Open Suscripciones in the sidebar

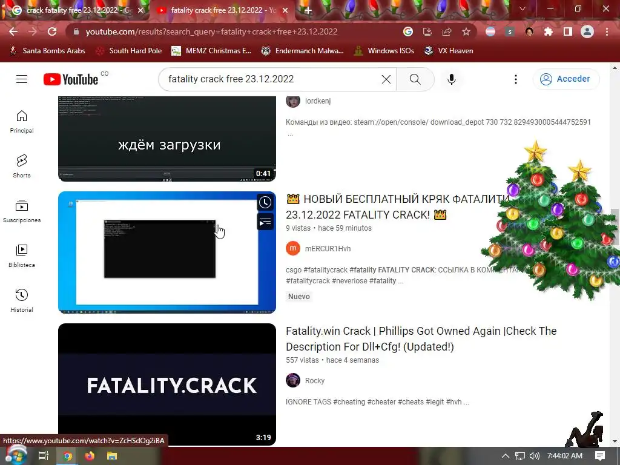[22, 211]
